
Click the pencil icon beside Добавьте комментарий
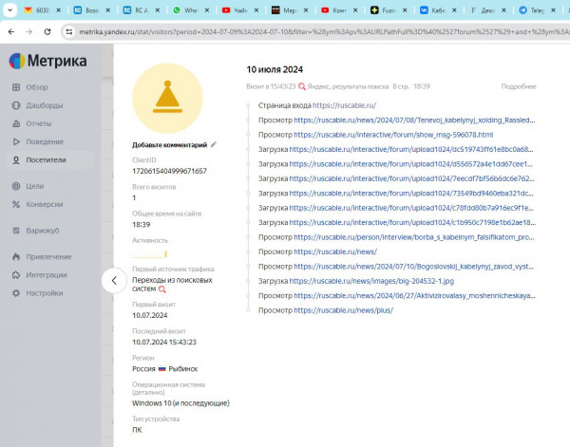[214, 145]
